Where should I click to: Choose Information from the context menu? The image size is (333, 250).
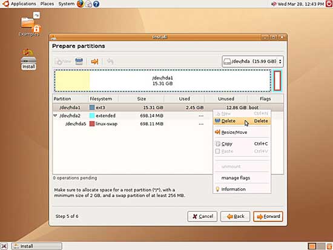pos(242,189)
